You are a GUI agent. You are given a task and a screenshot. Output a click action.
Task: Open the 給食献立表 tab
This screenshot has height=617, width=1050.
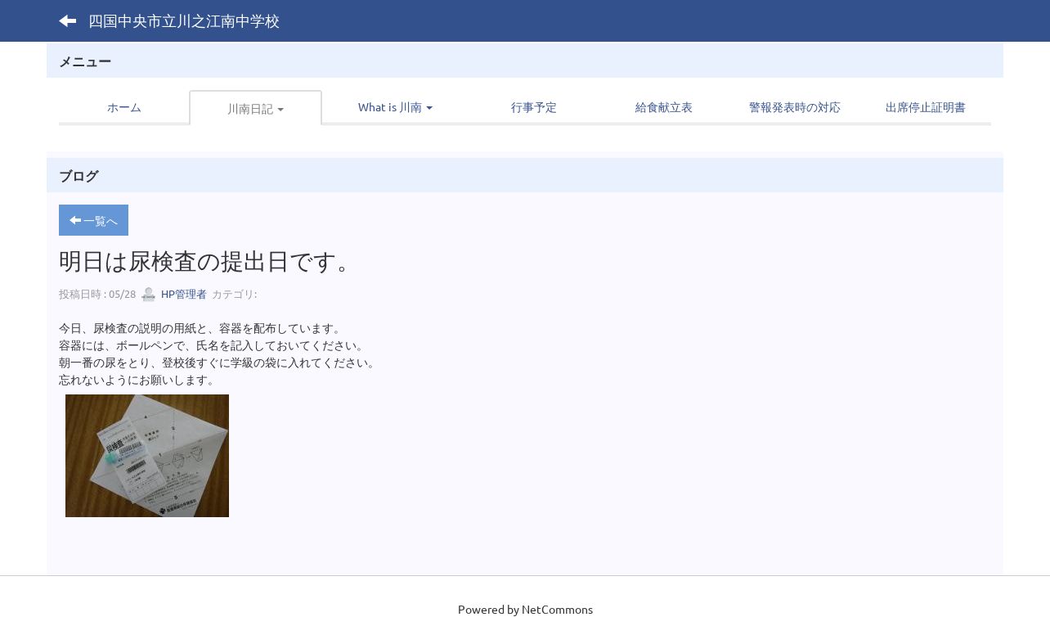[x=664, y=107]
